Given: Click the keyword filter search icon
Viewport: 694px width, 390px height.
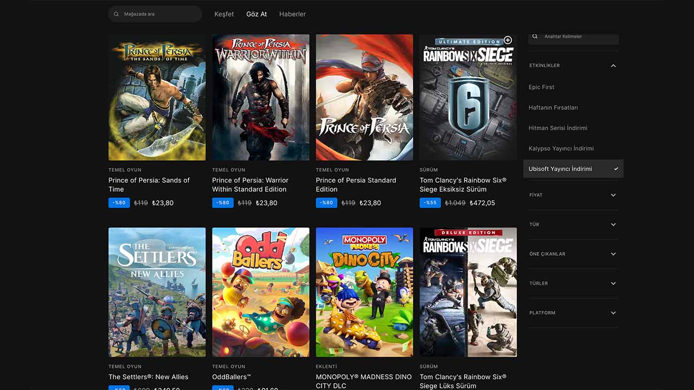Looking at the screenshot, I should pos(535,36).
